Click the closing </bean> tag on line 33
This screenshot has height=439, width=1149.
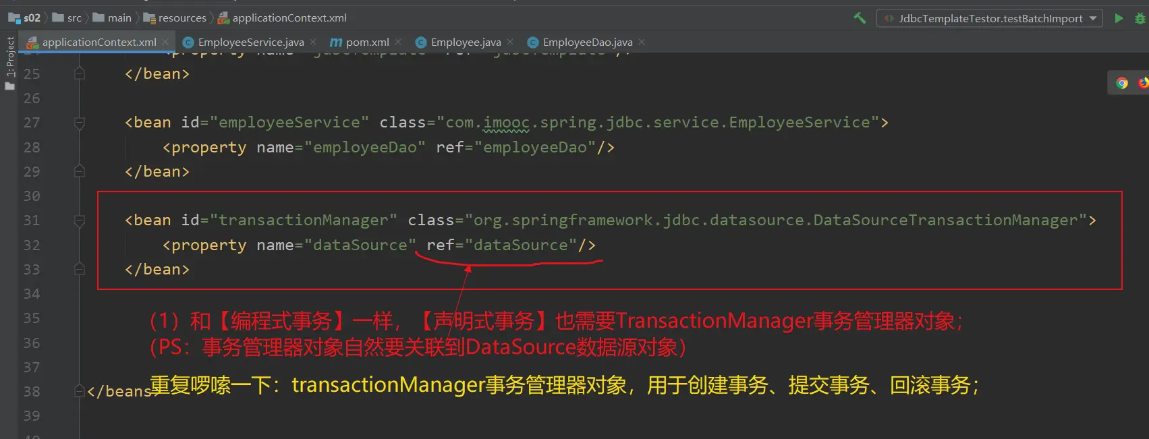point(157,269)
